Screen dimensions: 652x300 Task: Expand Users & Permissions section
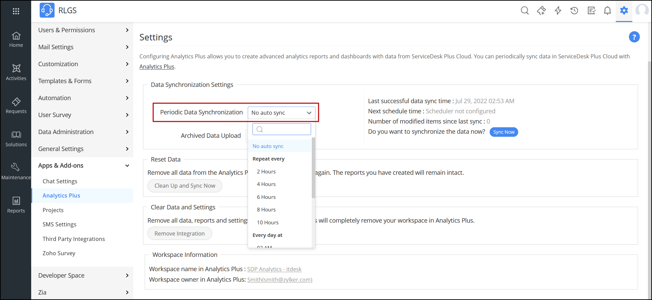coord(83,30)
